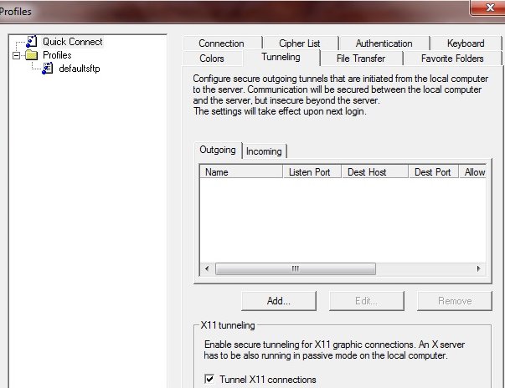Collapse the Profiles tree node
The height and width of the screenshot is (388, 505).
(17, 56)
